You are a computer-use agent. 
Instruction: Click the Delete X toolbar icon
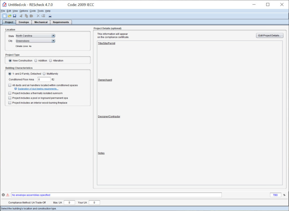(x=38, y=16)
